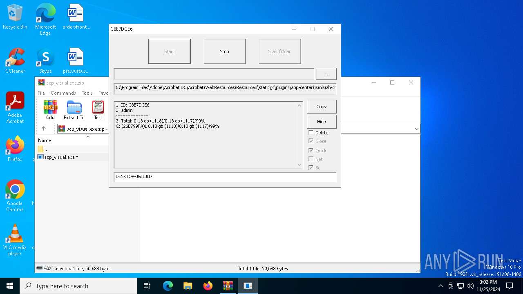Viewport: 523px width, 294px height.
Task: Click the empty path input field
Action: pyautogui.click(x=214, y=74)
